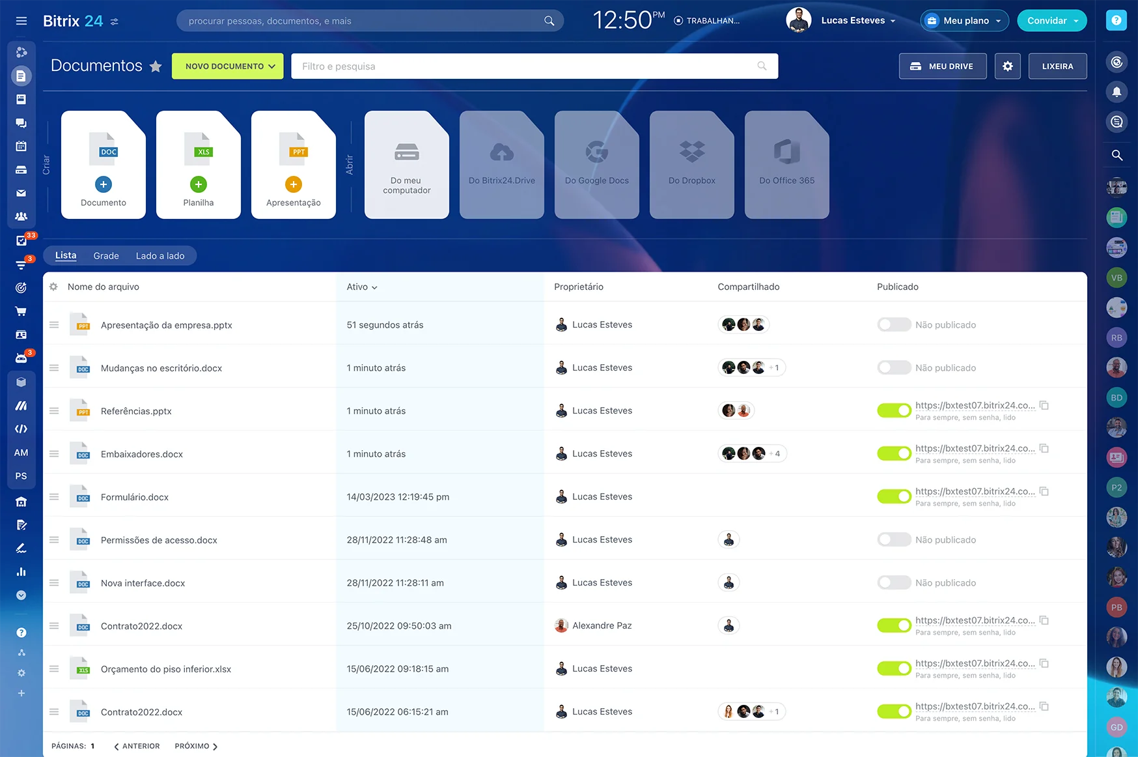Create a new Apresentação
Screen dimensions: 1138x757
[x=293, y=164]
